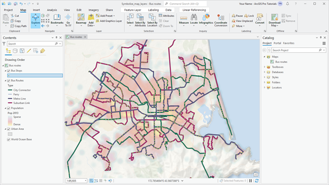
Task: Click the Download Map icon
Action: pyautogui.click(x=275, y=17)
